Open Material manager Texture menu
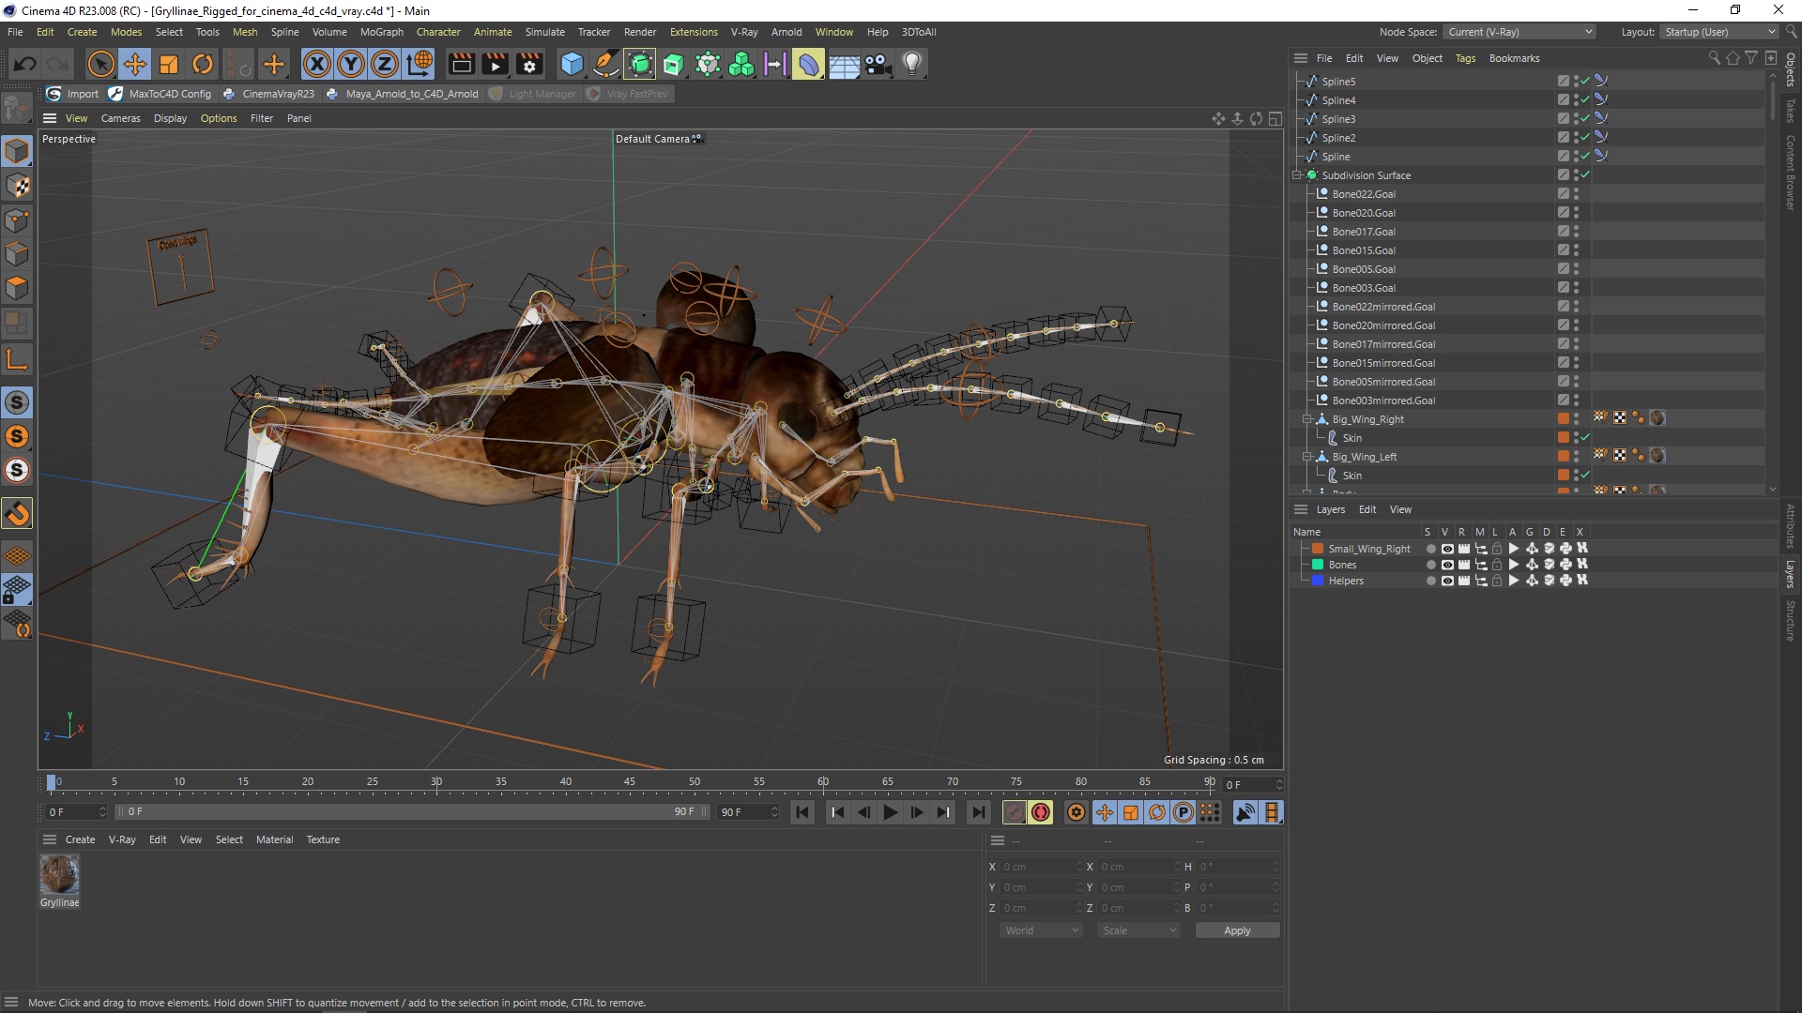The image size is (1802, 1013). tap(323, 839)
